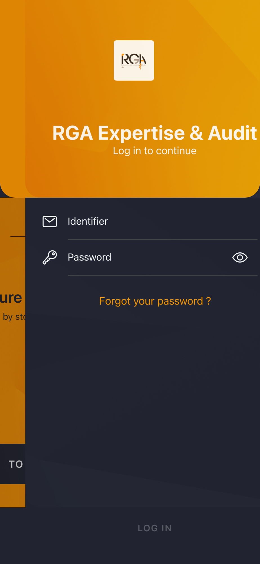
Task: Click empty dark area below Forgot password link
Action: point(143,395)
